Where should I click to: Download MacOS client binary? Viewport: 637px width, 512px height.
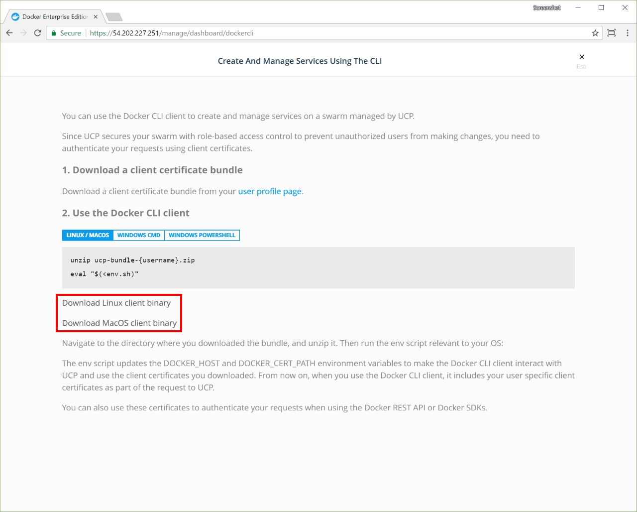point(119,323)
